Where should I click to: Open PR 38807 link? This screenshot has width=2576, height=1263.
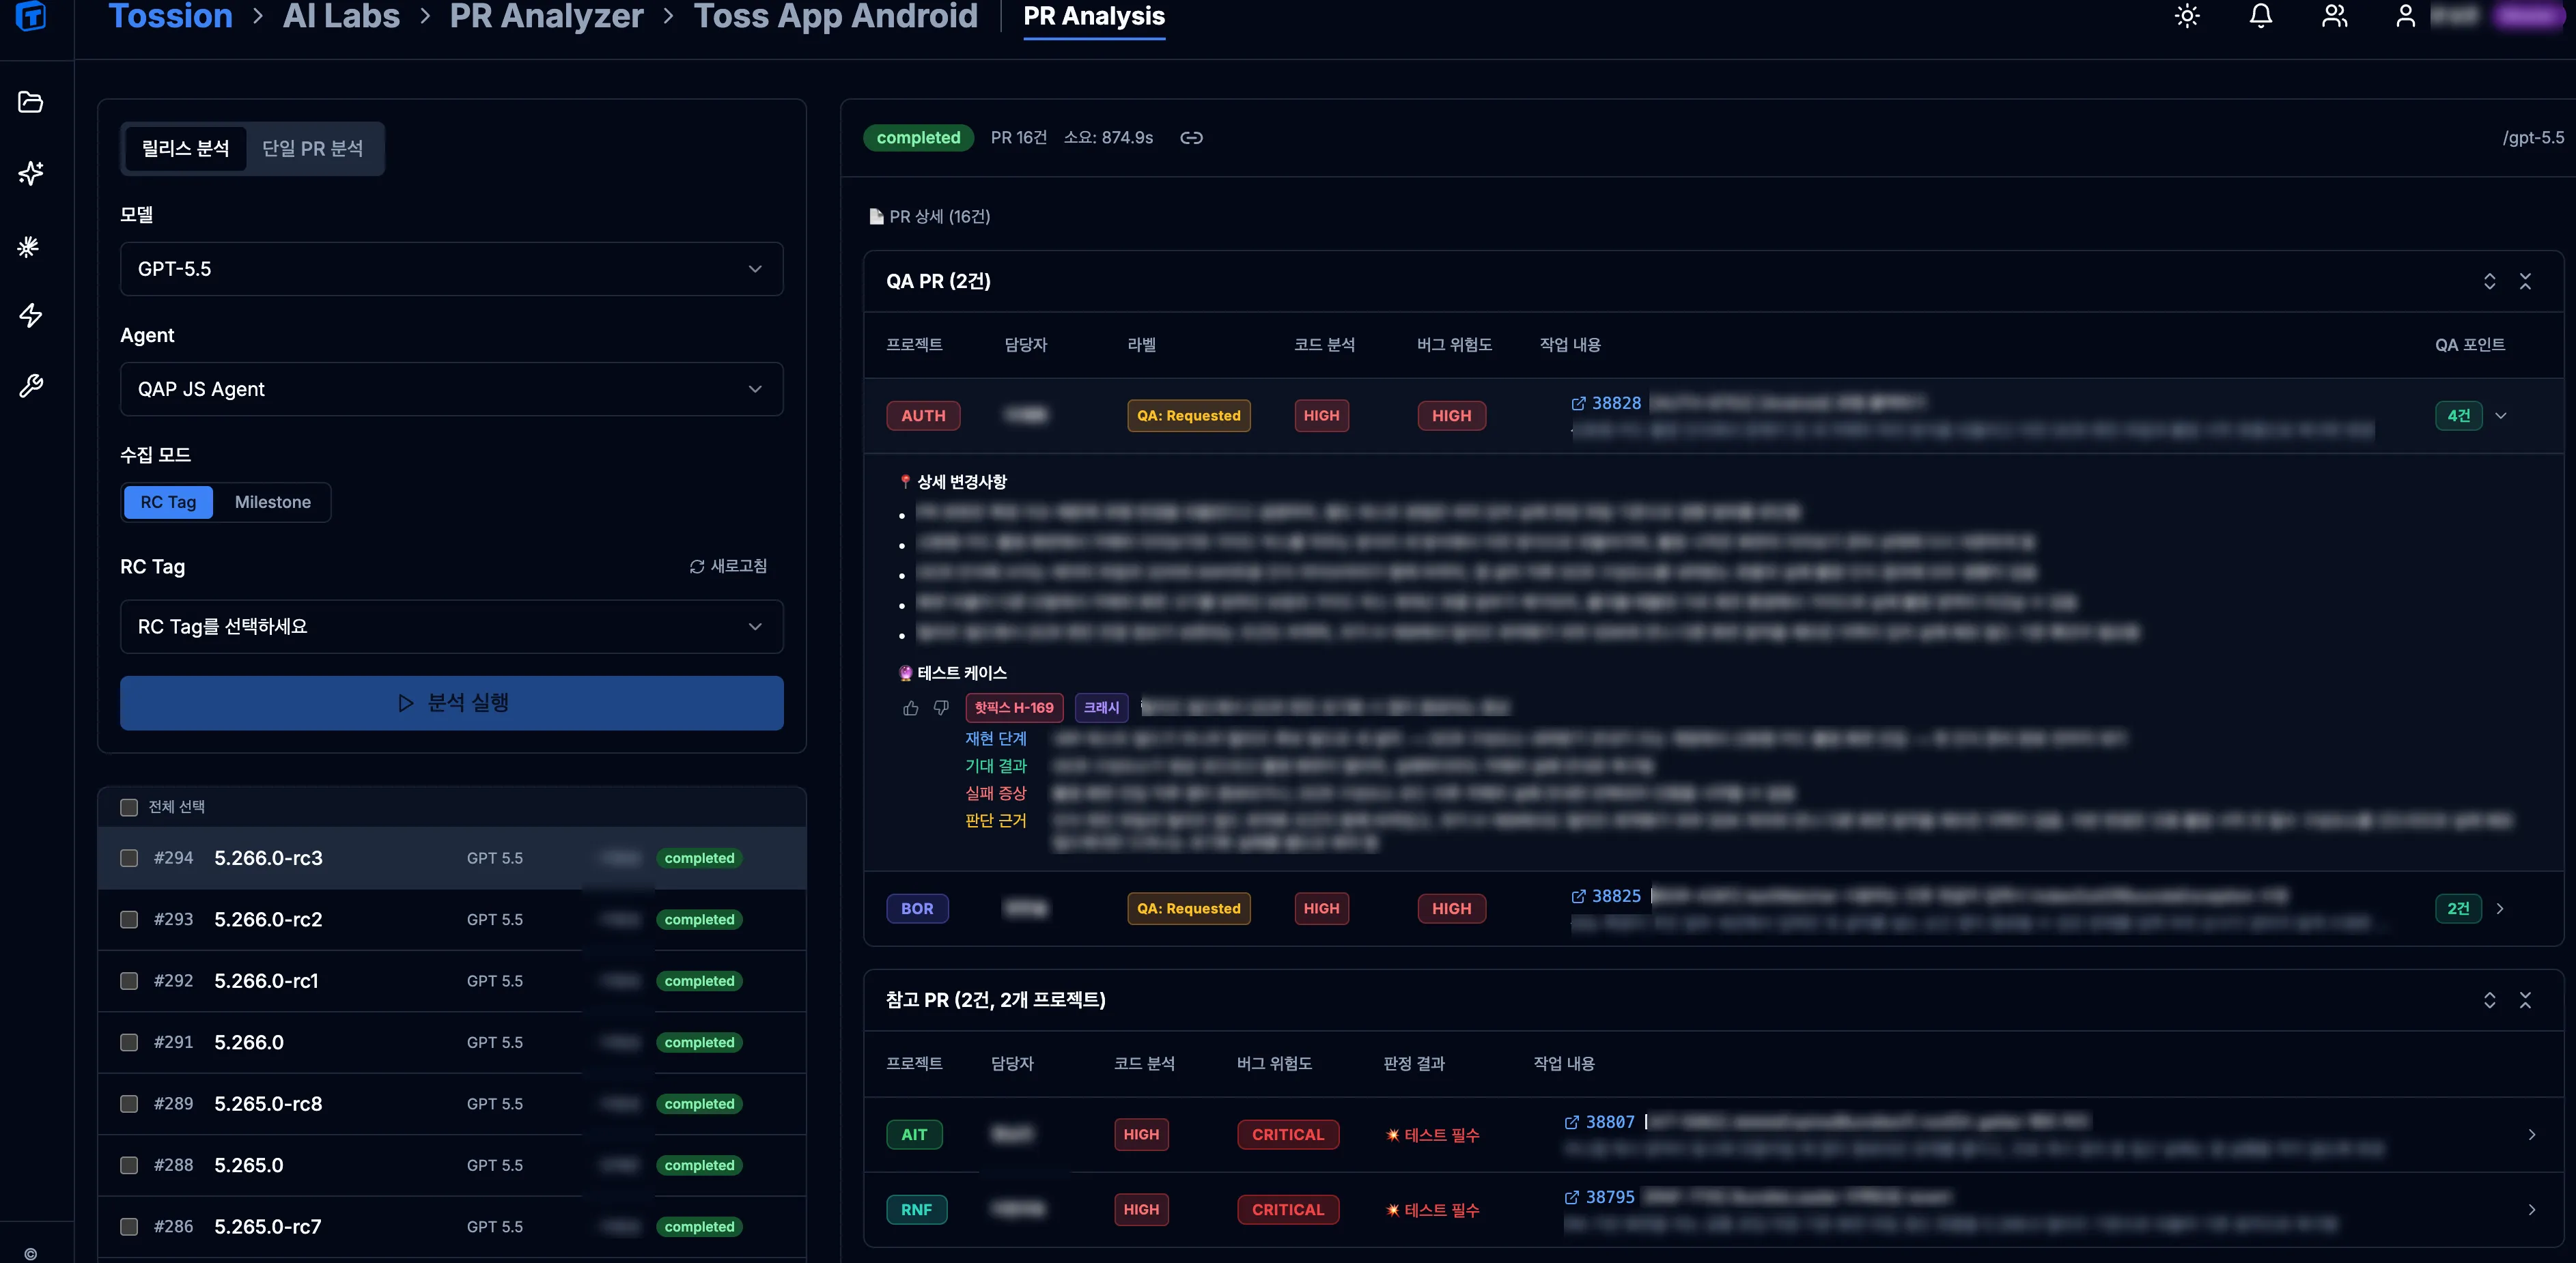click(x=1610, y=1123)
